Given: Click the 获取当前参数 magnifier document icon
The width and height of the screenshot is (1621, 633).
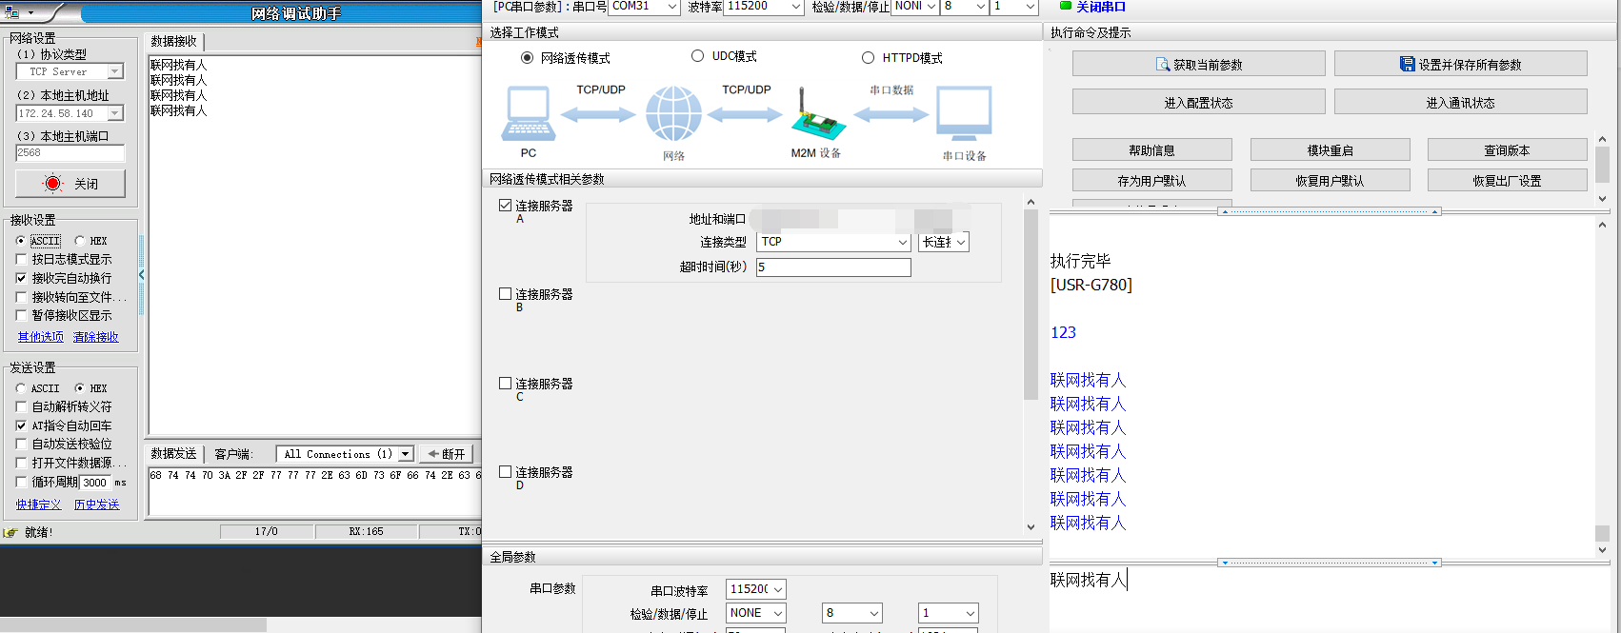Looking at the screenshot, I should tap(1162, 65).
